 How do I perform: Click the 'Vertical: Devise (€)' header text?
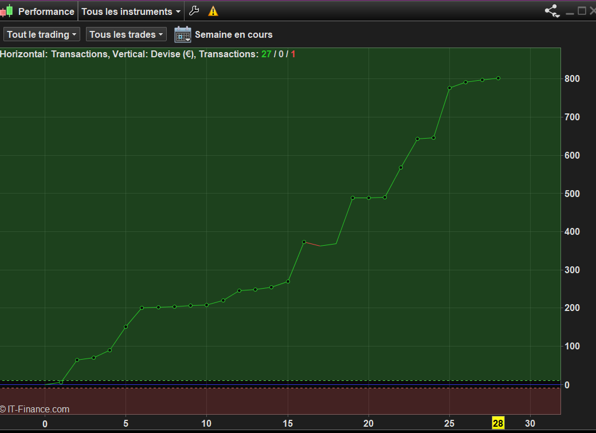pyautogui.click(x=153, y=54)
